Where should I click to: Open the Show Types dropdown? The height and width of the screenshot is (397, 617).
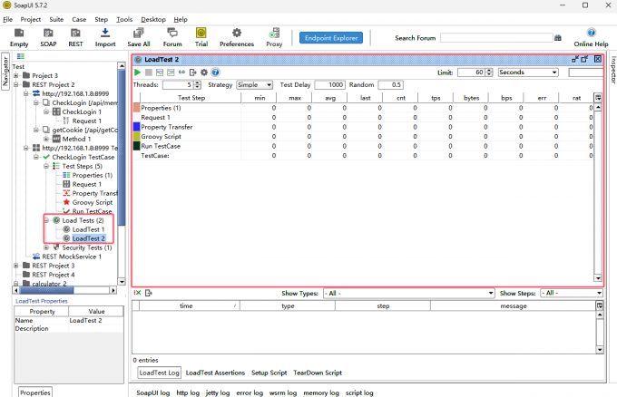(409, 294)
